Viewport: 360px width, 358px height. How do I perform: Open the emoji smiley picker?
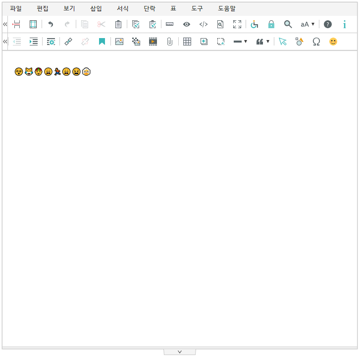tap(333, 42)
